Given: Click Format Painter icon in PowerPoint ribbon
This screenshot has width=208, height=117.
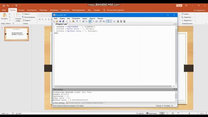Looking at the screenshot, I should click(10, 20).
